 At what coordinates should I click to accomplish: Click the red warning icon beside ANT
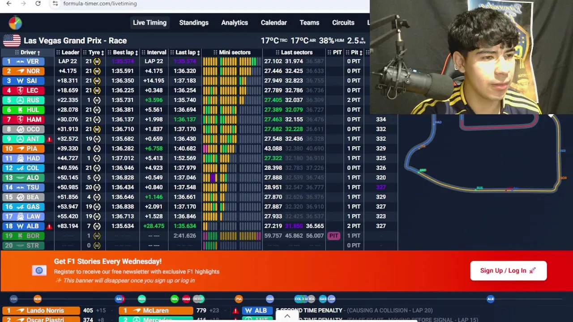coord(49,139)
